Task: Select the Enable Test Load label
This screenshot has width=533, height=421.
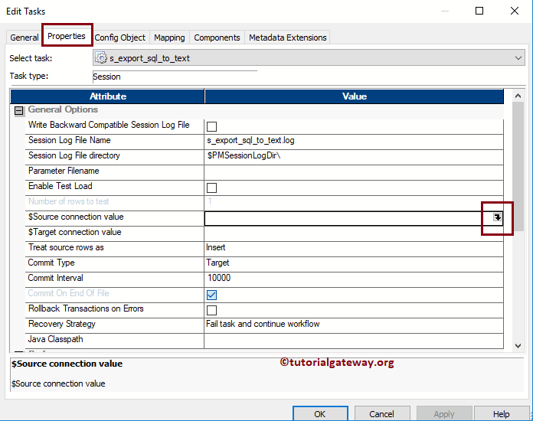Action: pyautogui.click(x=60, y=186)
